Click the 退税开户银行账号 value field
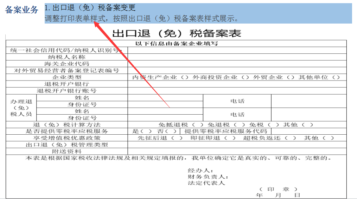This screenshot has width=357, height=199. [x=237, y=91]
